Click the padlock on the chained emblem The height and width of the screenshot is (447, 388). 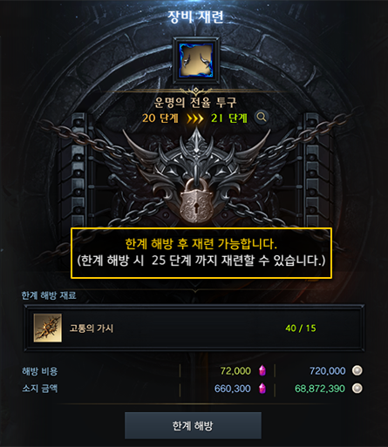click(196, 201)
